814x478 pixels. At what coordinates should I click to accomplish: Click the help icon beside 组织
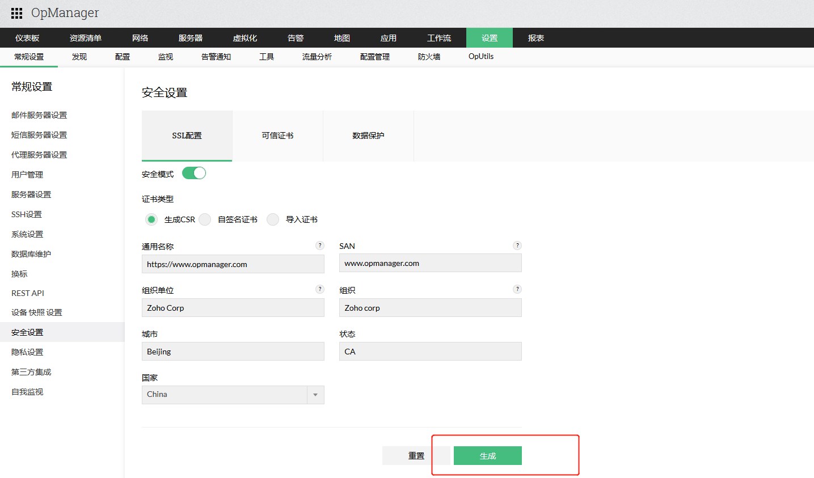[x=517, y=289]
